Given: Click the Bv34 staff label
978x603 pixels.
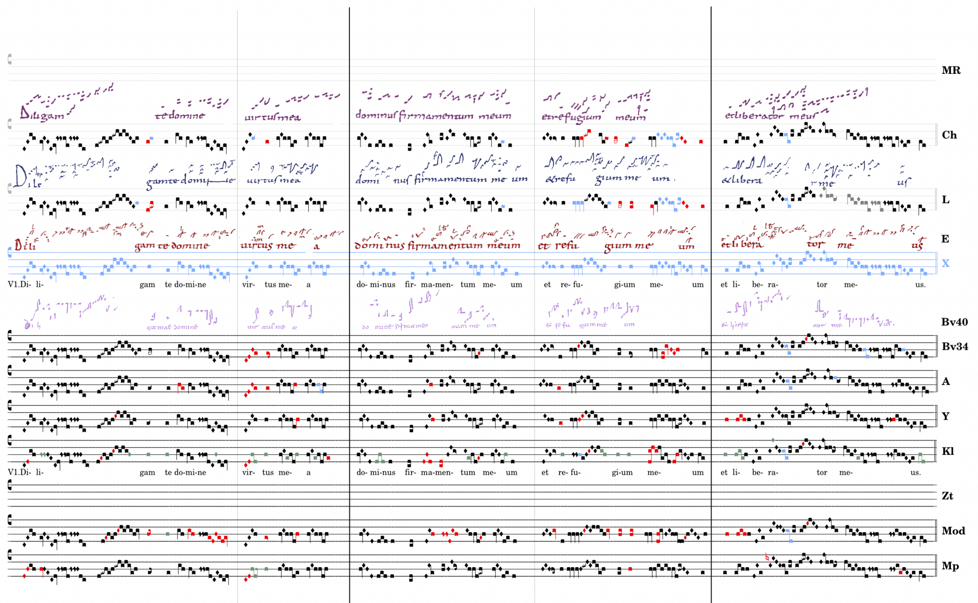Looking at the screenshot, I should pos(954,346).
